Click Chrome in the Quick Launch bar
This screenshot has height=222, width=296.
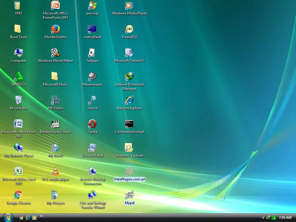21,218
